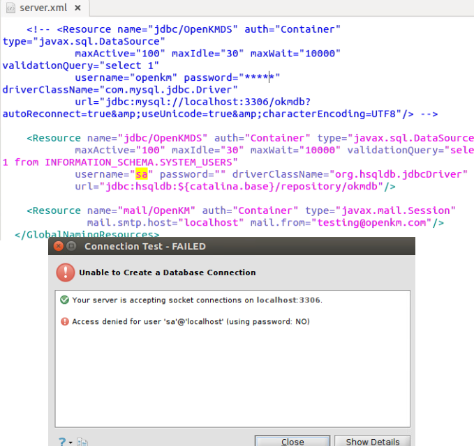Viewport: 474px width, 446px height.
Task: Click the large red error exclamation icon
Action: pyautogui.click(x=66, y=272)
